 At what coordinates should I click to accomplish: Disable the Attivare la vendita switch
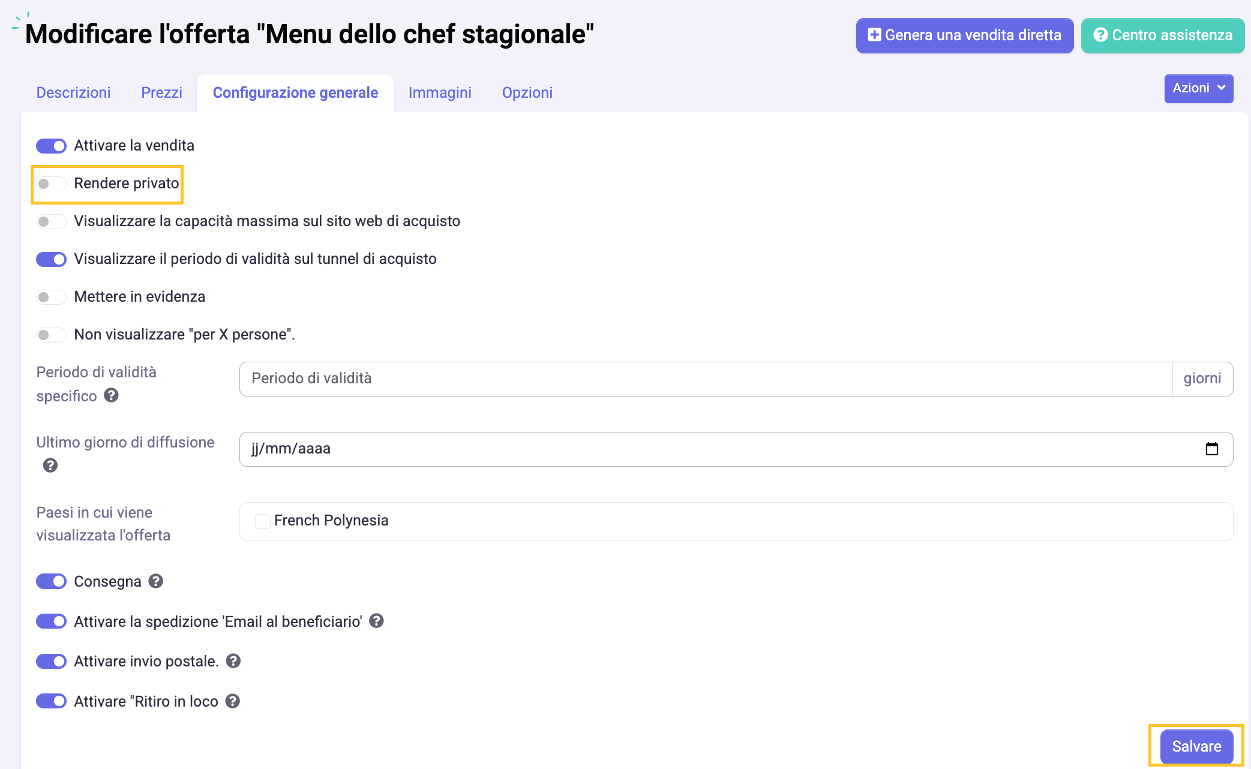tap(51, 146)
